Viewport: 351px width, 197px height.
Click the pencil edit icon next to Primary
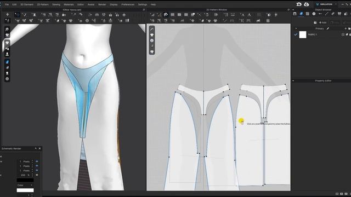coord(328,28)
